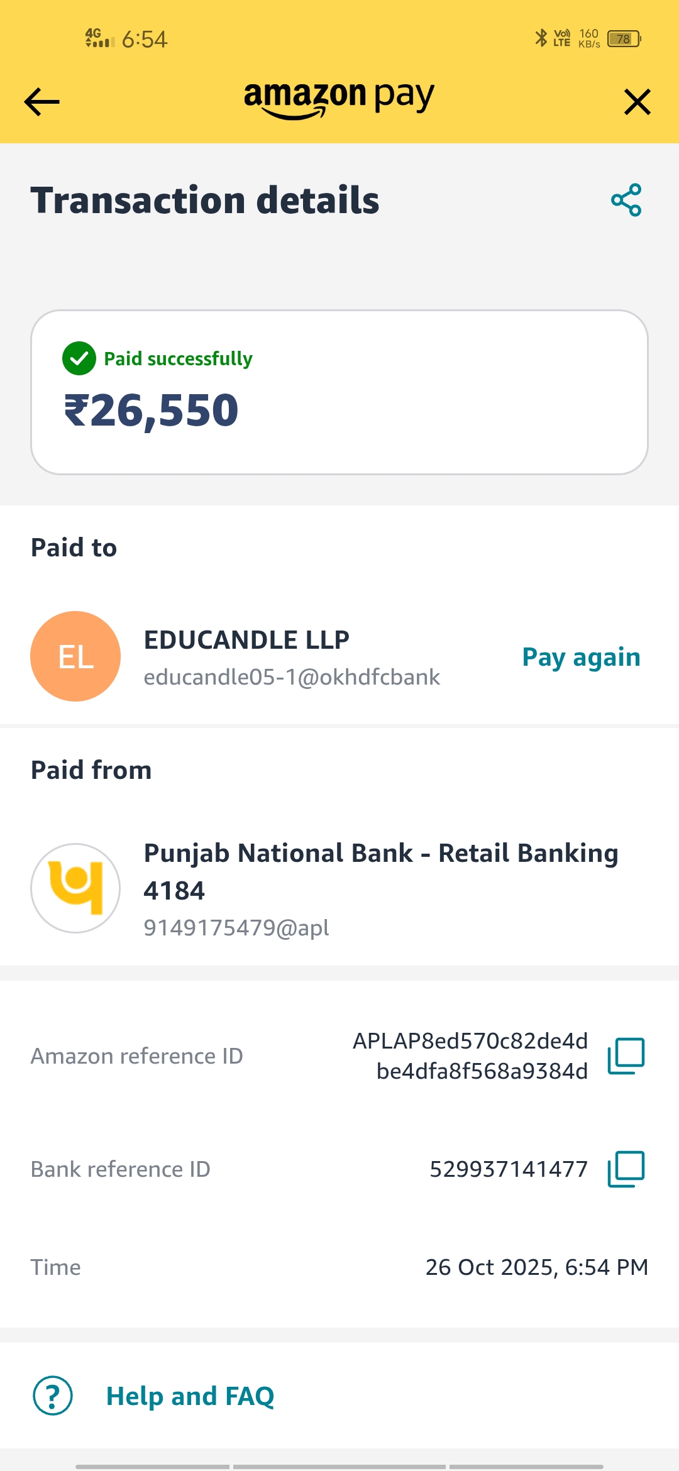This screenshot has height=1471, width=679.
Task: Tap the bank reference number 529937141477
Action: pyautogui.click(x=509, y=1169)
